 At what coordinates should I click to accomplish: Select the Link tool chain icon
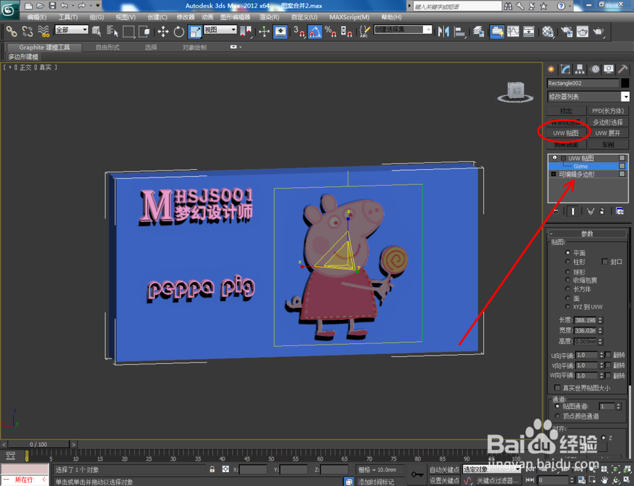tap(11, 31)
